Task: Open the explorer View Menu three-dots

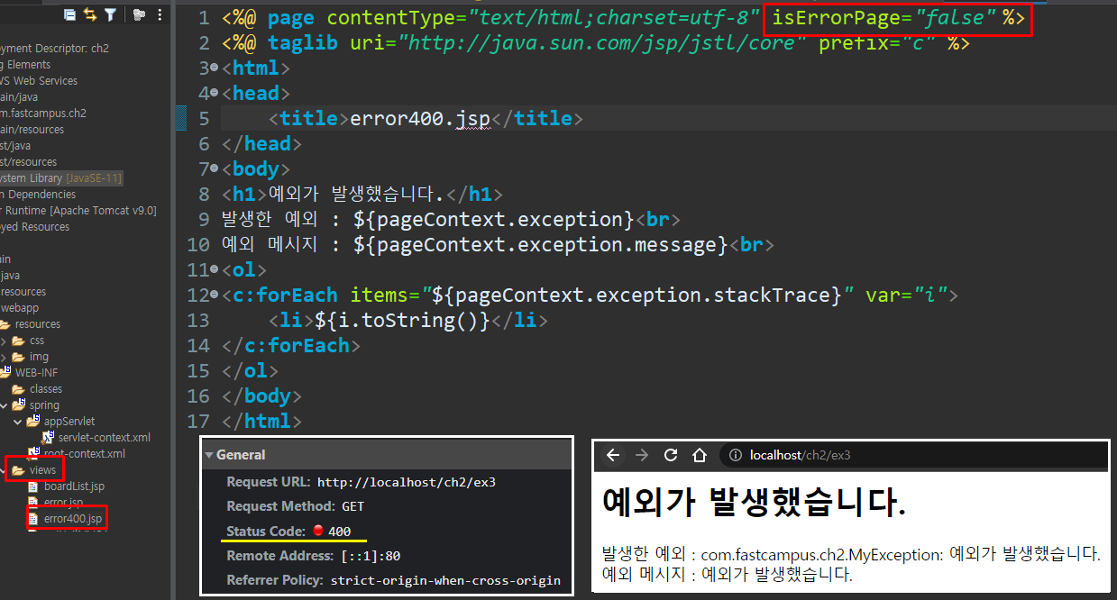Action: (x=160, y=14)
